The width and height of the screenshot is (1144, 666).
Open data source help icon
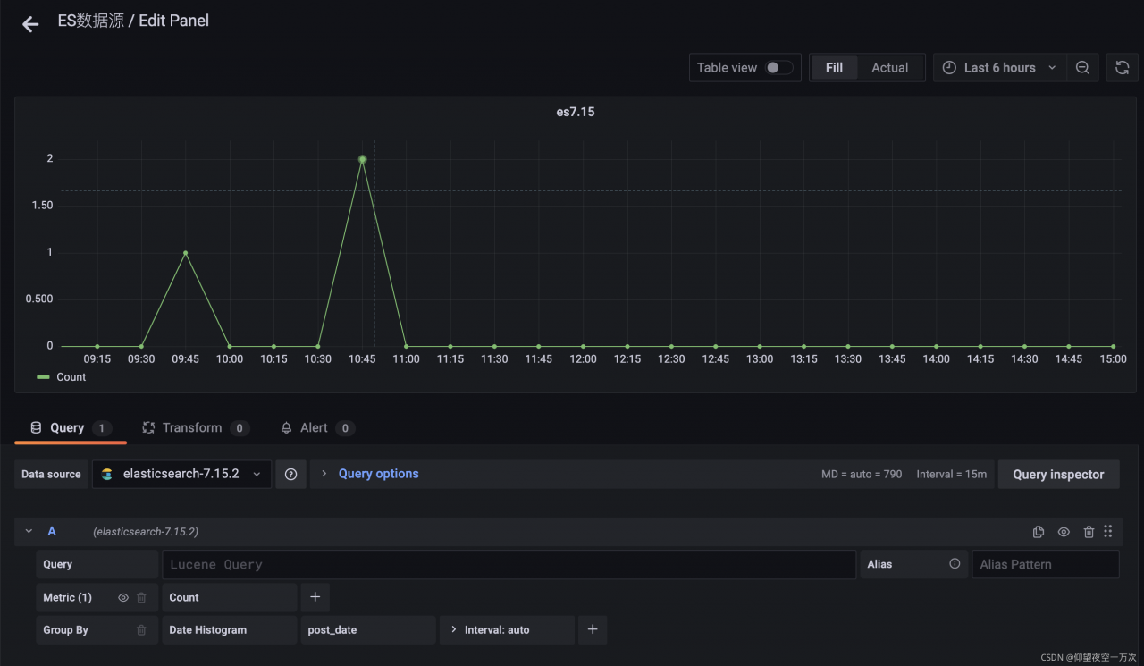(290, 475)
